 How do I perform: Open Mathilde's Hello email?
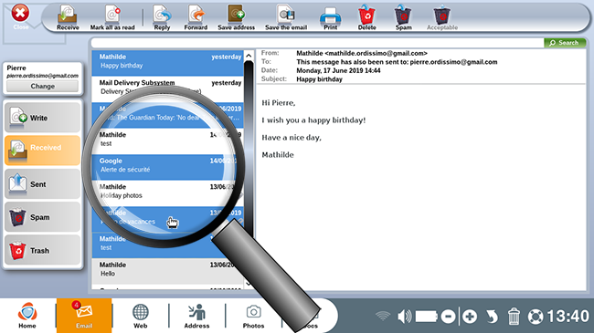[x=167, y=271]
